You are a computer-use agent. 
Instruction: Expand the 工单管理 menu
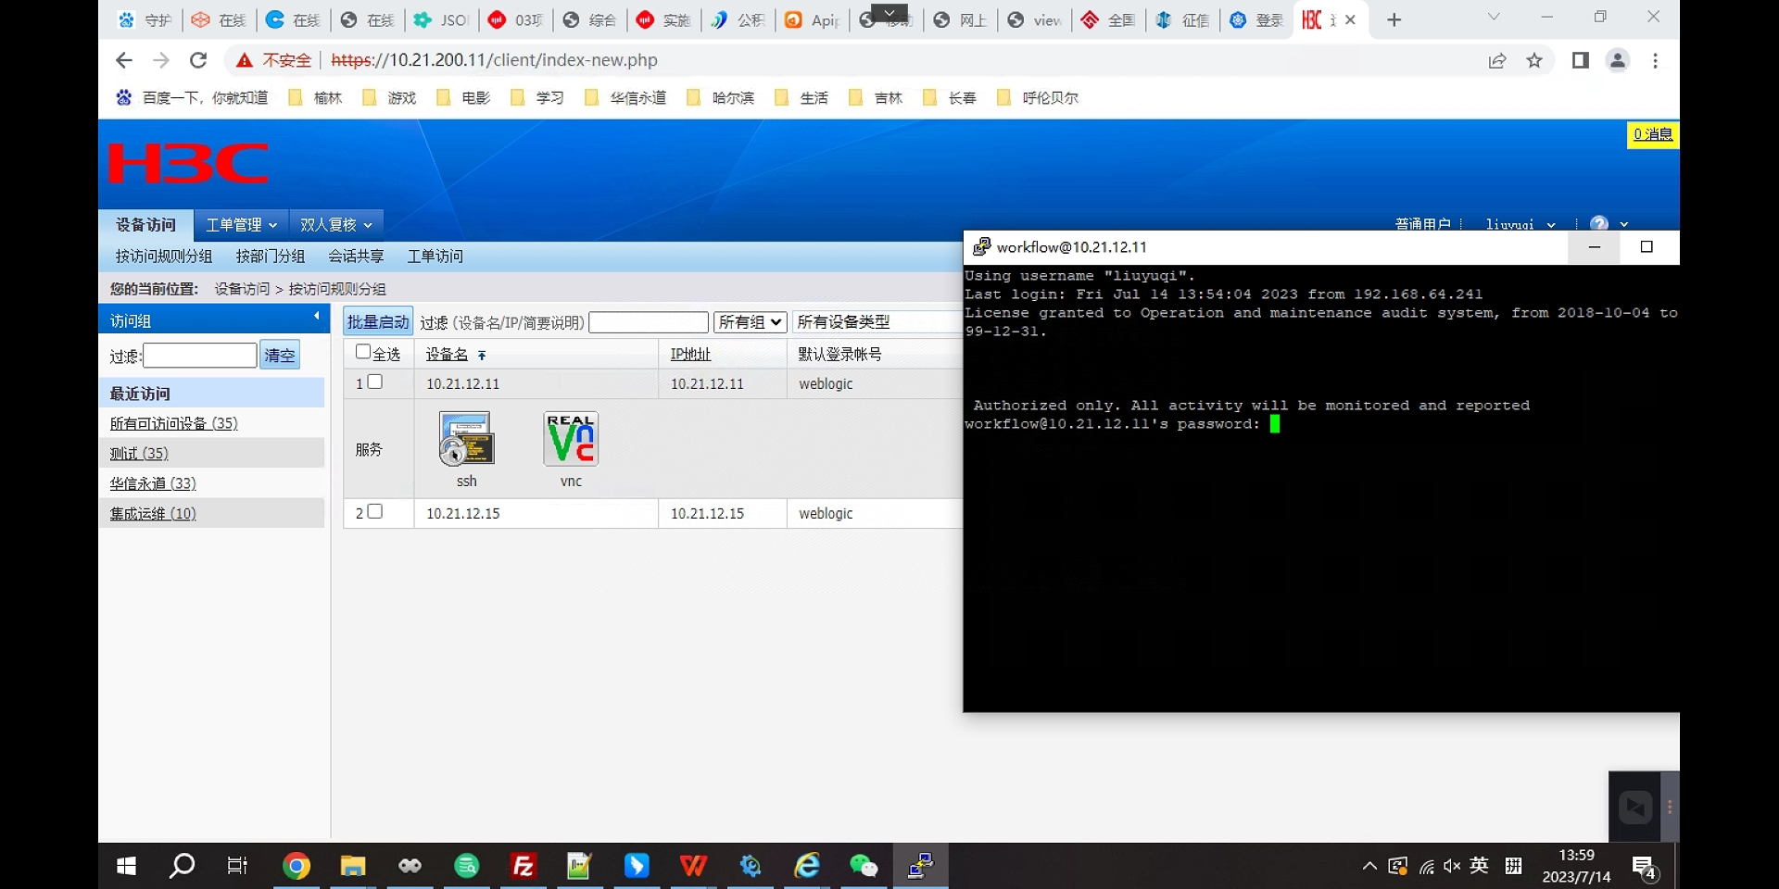coord(241,225)
